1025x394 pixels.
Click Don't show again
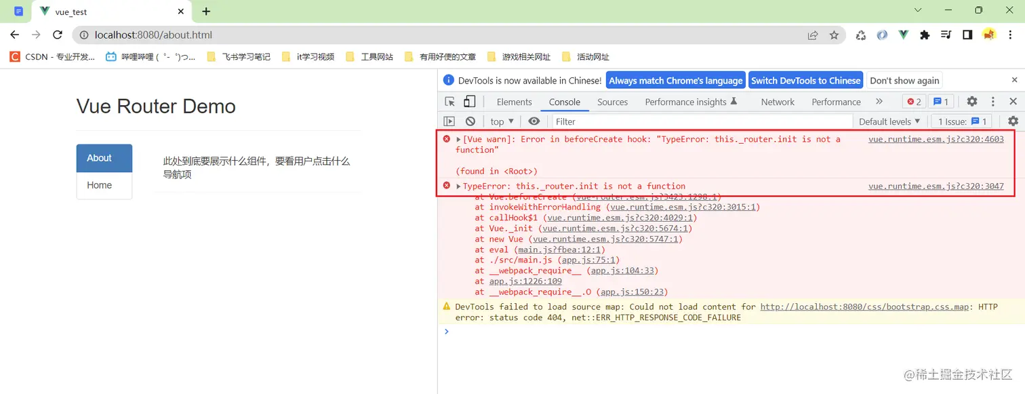click(904, 80)
